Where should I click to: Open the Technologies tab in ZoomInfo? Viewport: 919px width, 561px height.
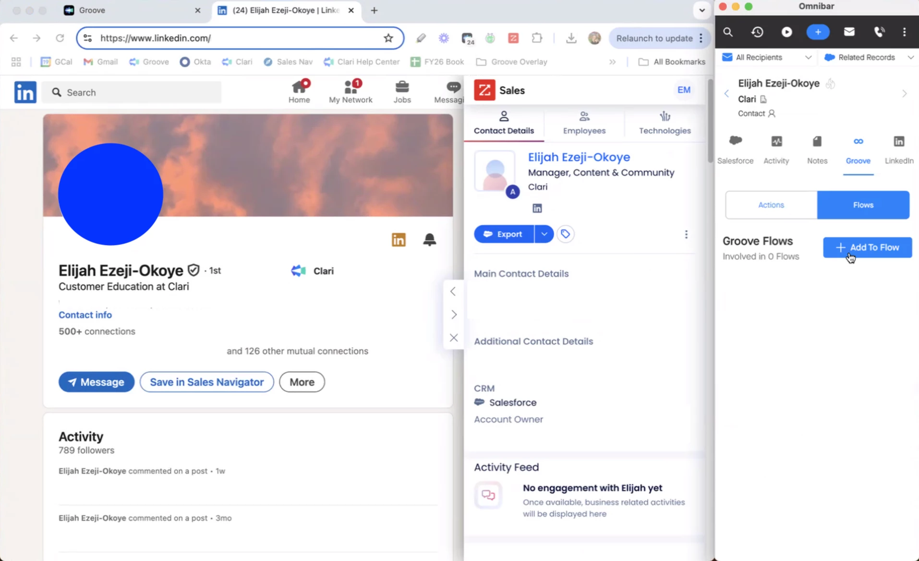(x=665, y=123)
